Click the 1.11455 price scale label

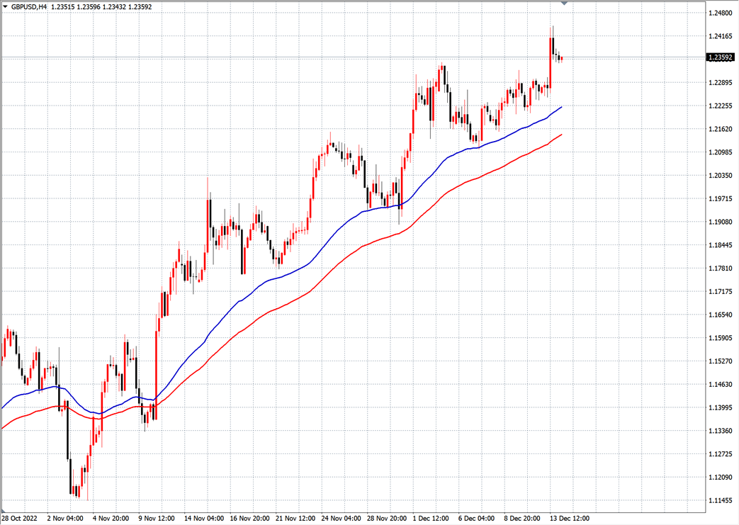click(x=720, y=500)
